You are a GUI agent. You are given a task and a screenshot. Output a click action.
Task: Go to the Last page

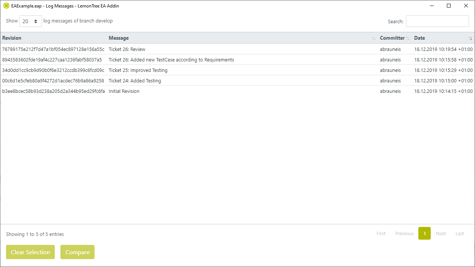click(460, 233)
